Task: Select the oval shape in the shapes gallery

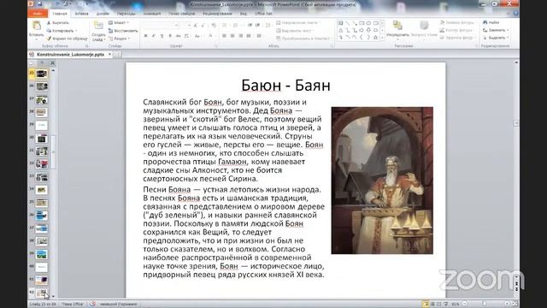Action: point(368,23)
